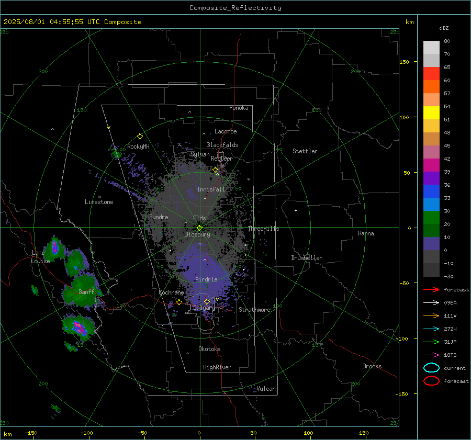
Task: Click the Innisfail city label
Action: (x=211, y=189)
